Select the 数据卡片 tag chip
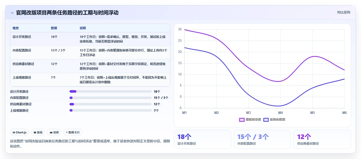The width and height of the screenshot is (361, 159). pyautogui.click(x=73, y=132)
